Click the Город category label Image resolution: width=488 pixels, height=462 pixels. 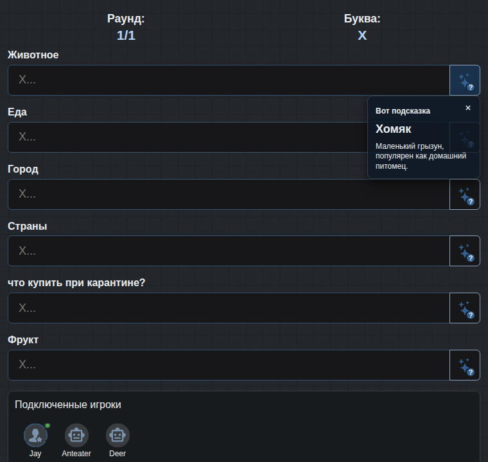pyautogui.click(x=23, y=169)
